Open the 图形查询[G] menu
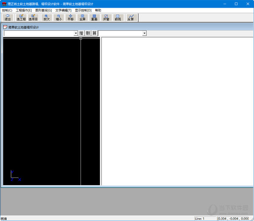This screenshot has width=254, height=221. (44, 10)
